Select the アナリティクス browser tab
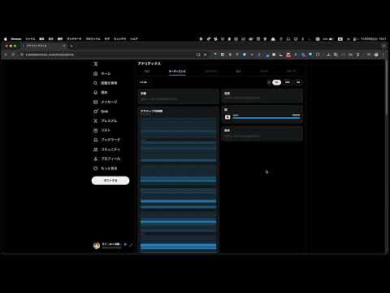This screenshot has height=293, width=390. (x=44, y=46)
